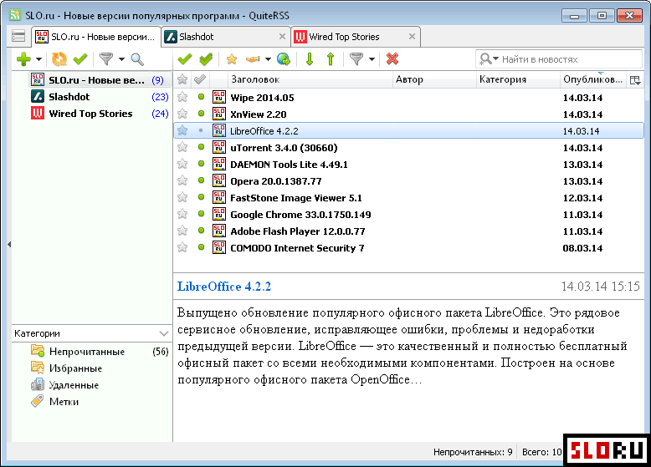Sort by read status column header
The image size is (651, 467).
click(200, 79)
